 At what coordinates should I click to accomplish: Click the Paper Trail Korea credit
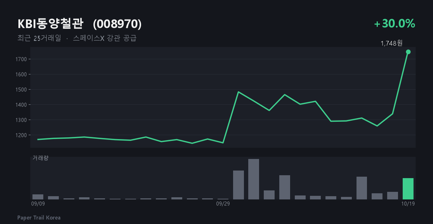coord(39,218)
